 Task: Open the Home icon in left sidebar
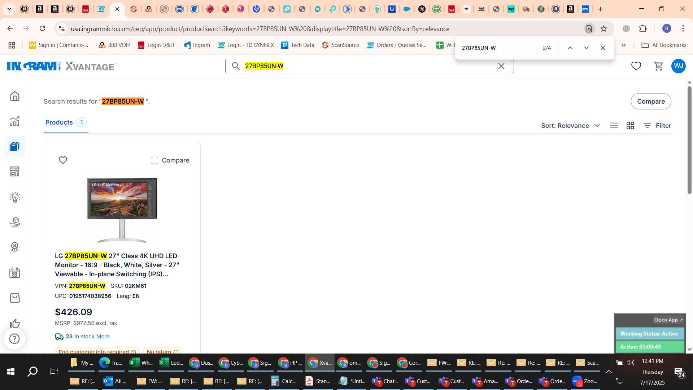click(14, 96)
